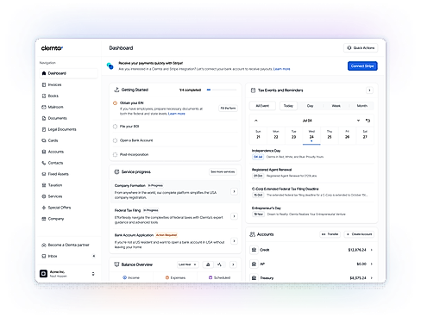The width and height of the screenshot is (421, 317).
Task: Select the Week tab
Action: (336, 106)
